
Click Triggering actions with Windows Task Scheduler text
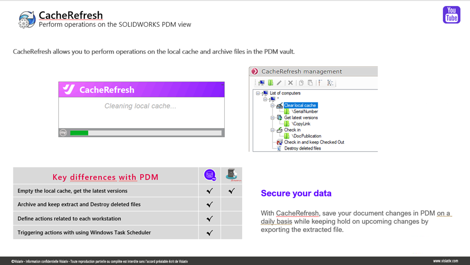[84, 233]
